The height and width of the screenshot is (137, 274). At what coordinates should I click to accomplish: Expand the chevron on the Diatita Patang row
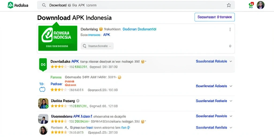click(x=231, y=101)
